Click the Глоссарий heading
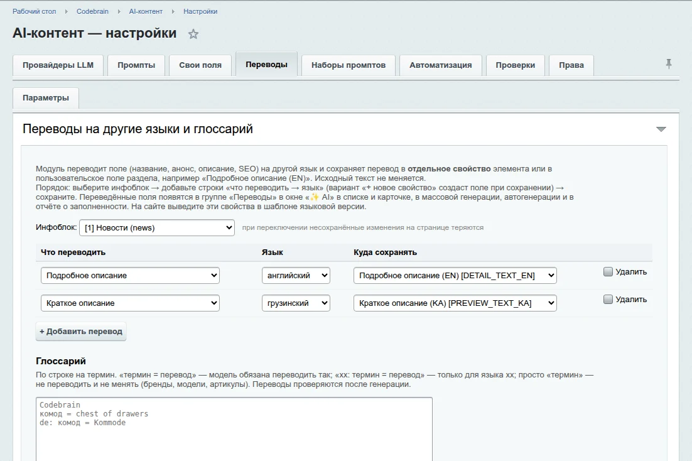 click(61, 361)
